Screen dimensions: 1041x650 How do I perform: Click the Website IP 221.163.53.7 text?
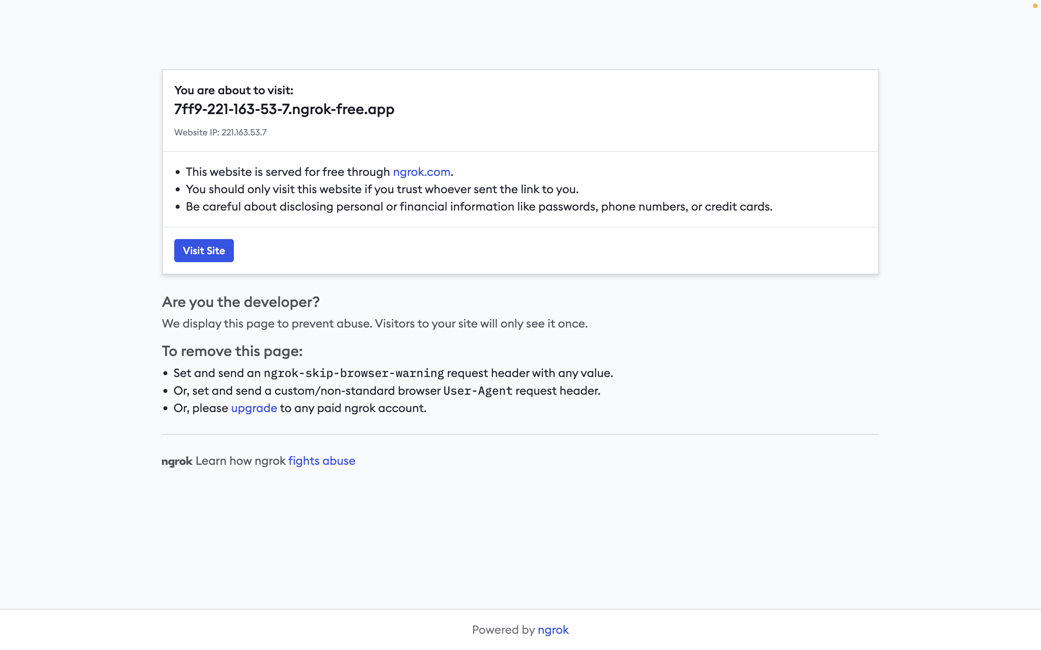click(220, 133)
